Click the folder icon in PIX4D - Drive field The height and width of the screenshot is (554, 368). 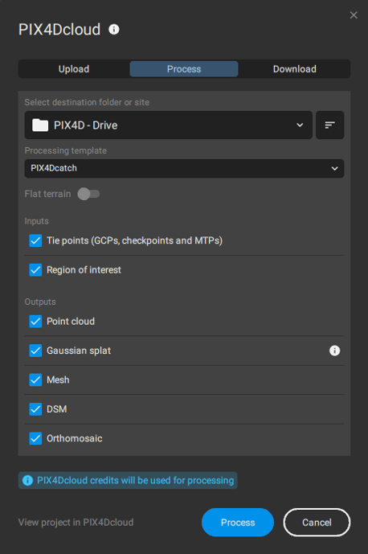pyautogui.click(x=40, y=125)
